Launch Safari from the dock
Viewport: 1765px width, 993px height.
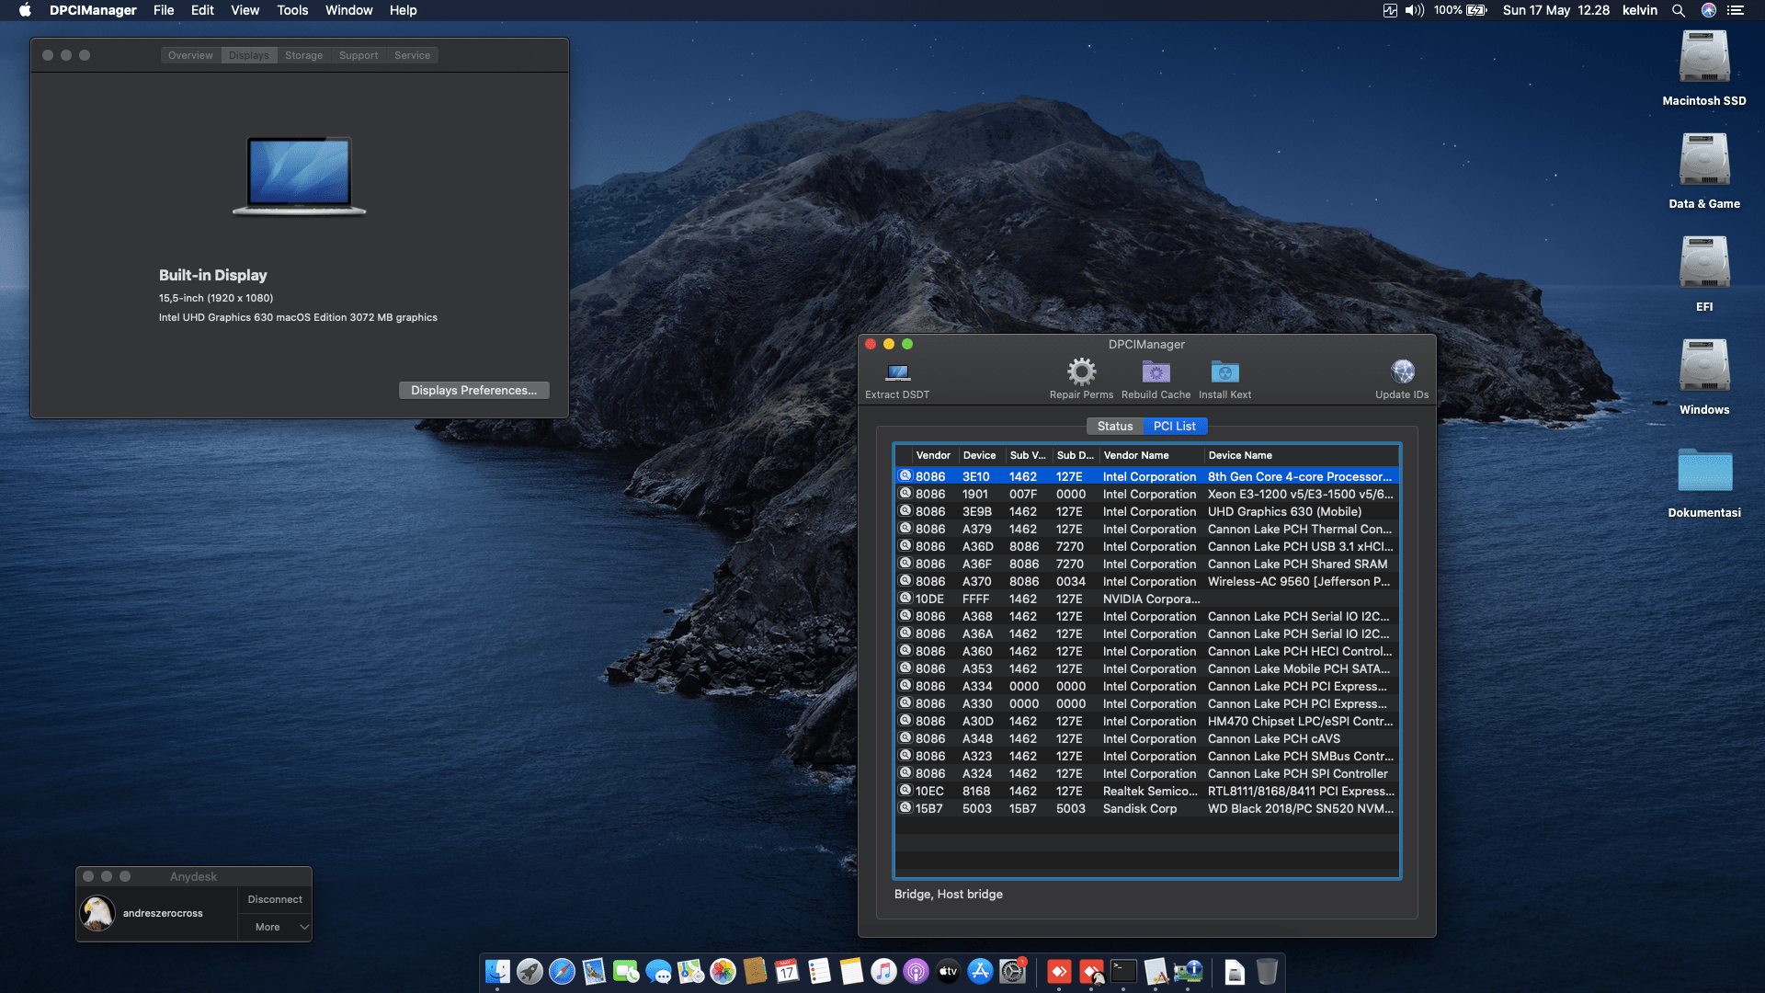tap(562, 971)
